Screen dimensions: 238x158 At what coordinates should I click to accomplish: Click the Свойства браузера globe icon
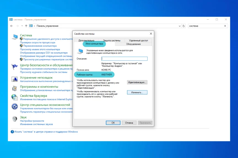coord(15,97)
